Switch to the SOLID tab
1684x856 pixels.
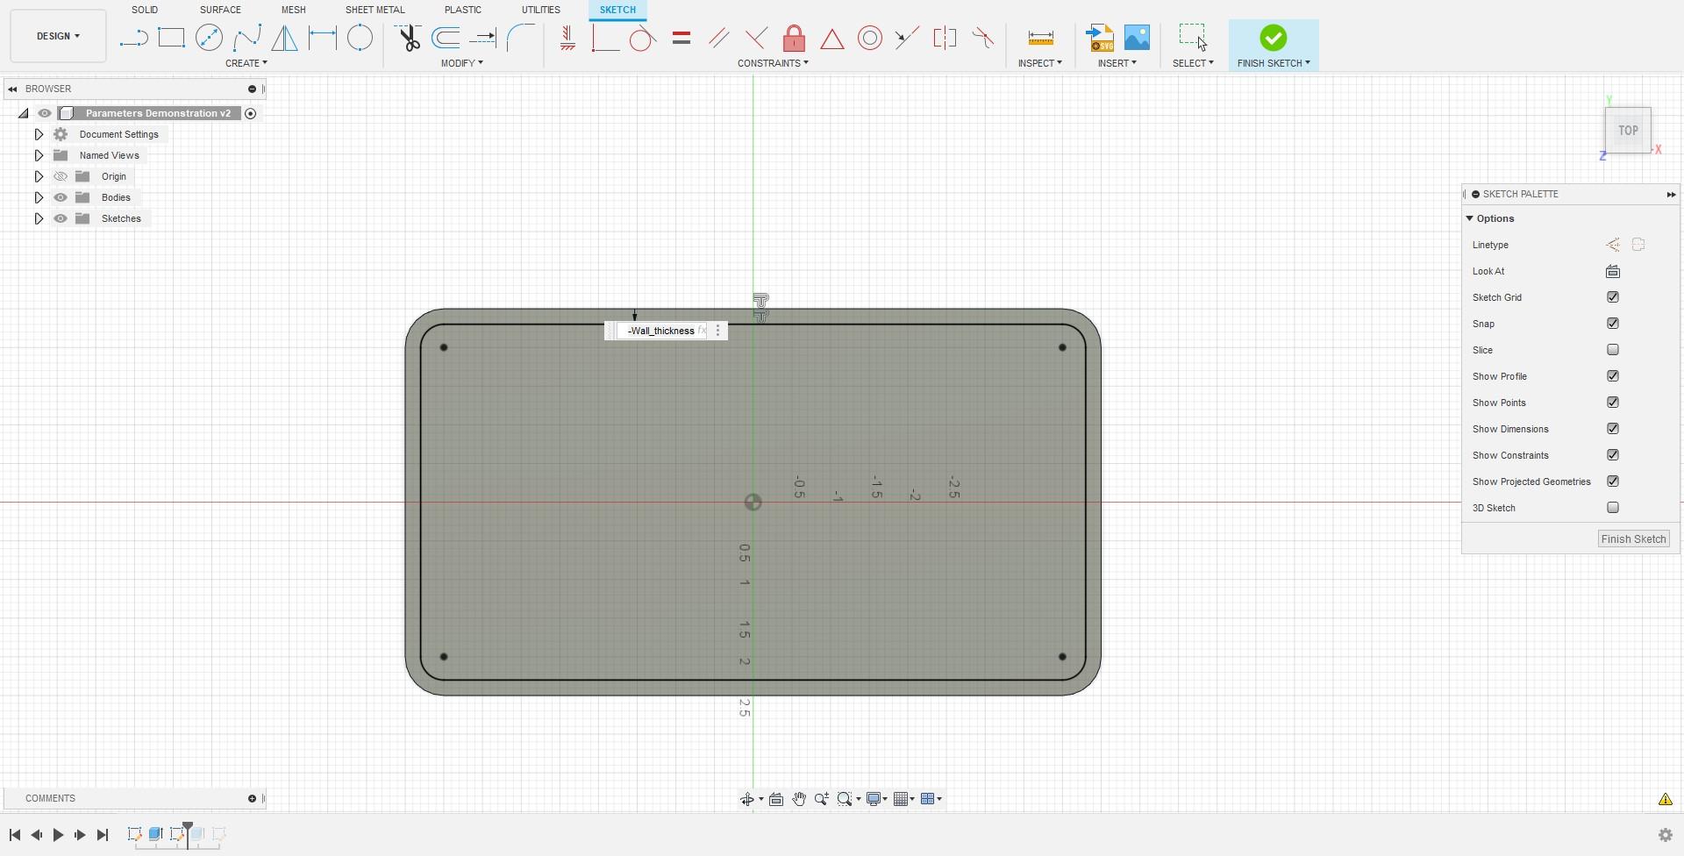144,10
